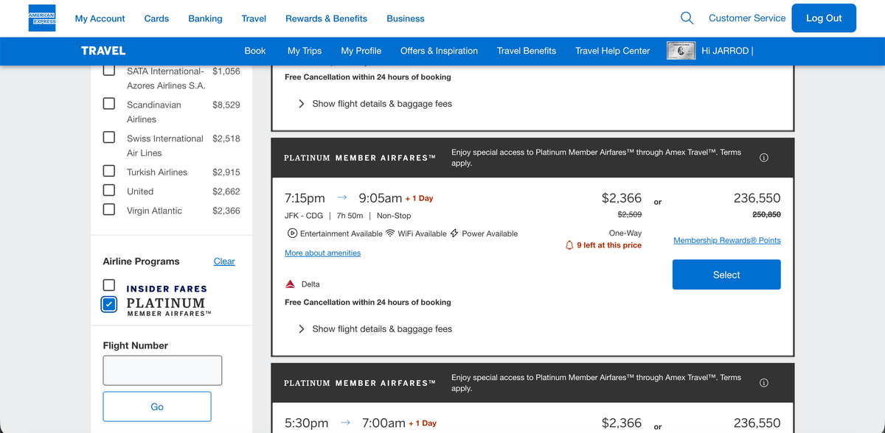Screen dimensions: 885x433
Task: Enable the Insider Fares filter
Action: click(108, 285)
